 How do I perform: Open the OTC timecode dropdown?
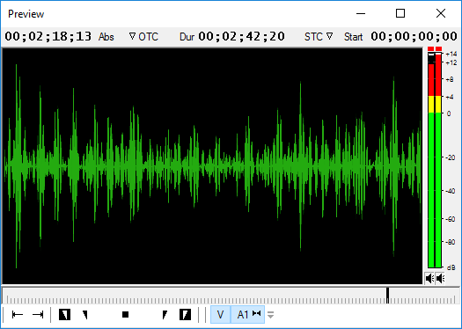pyautogui.click(x=143, y=37)
